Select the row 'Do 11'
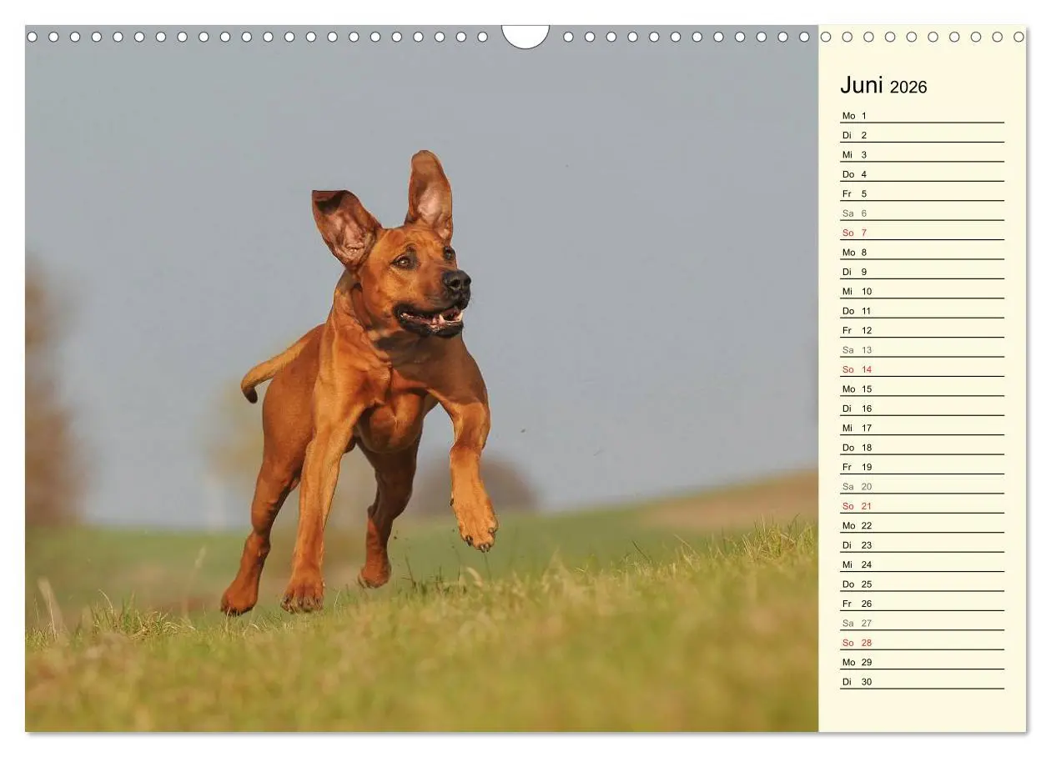The height and width of the screenshot is (757, 1051). [x=922, y=310]
